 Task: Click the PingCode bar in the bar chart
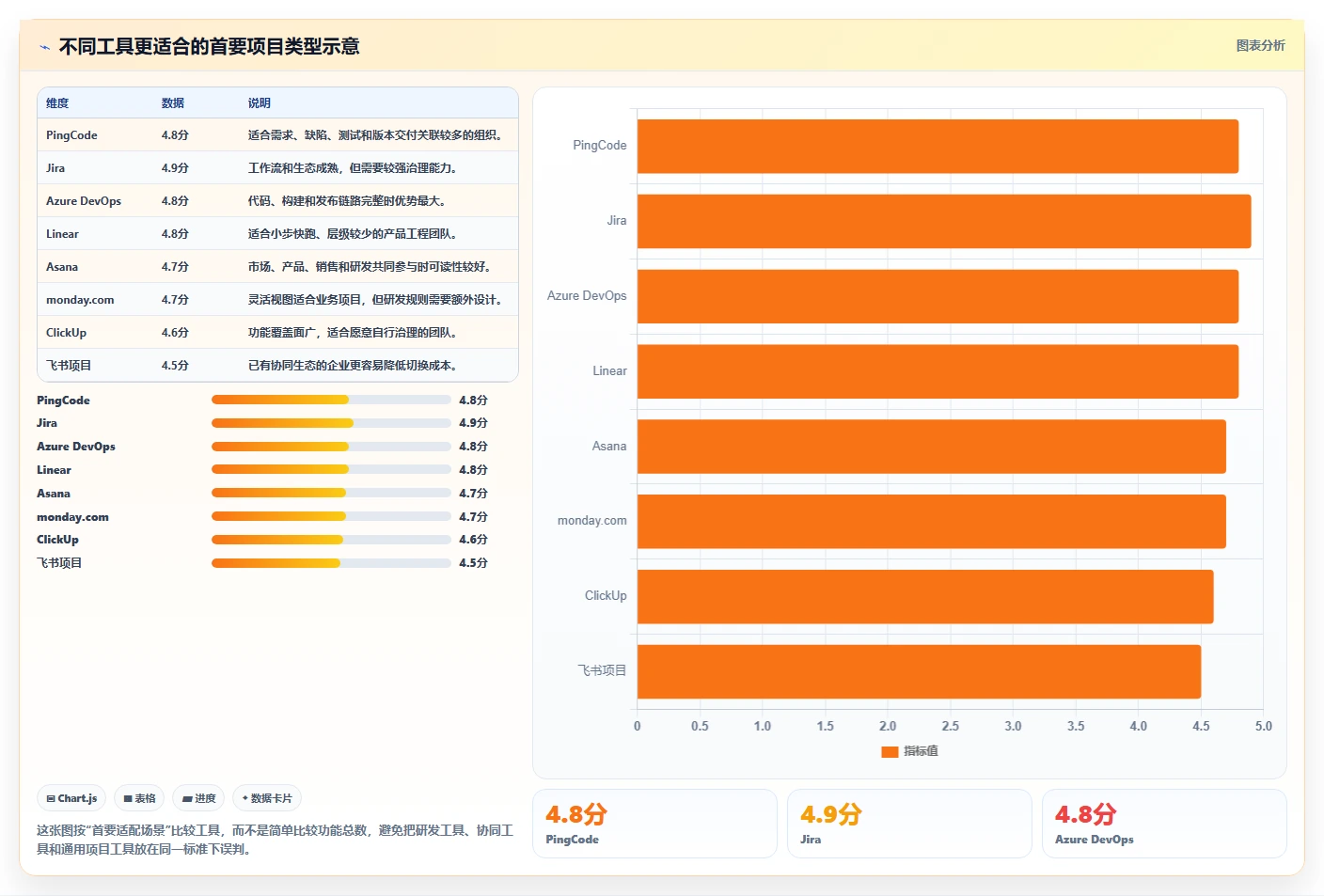pyautogui.click(x=938, y=146)
